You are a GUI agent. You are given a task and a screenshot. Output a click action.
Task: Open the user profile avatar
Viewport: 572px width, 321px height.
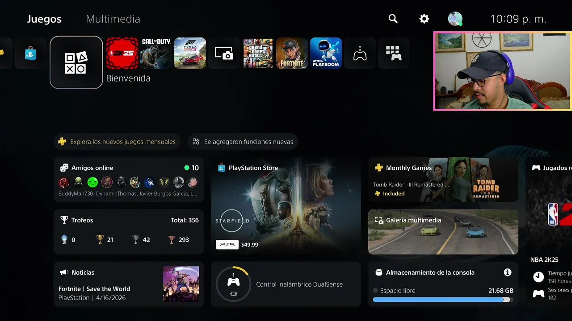[455, 19]
